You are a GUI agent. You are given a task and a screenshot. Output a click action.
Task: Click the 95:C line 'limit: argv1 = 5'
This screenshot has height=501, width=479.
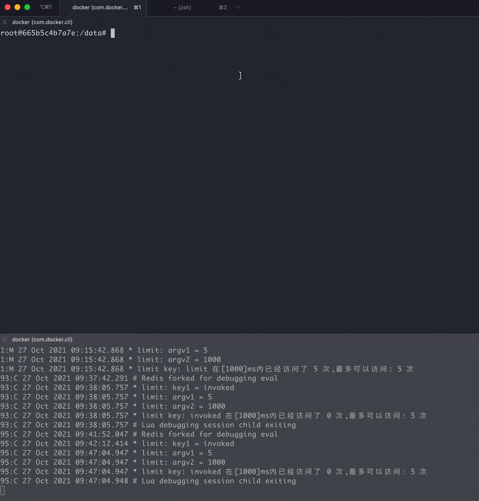pos(106,453)
